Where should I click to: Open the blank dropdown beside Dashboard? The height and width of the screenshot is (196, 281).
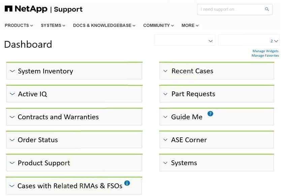[x=185, y=40]
